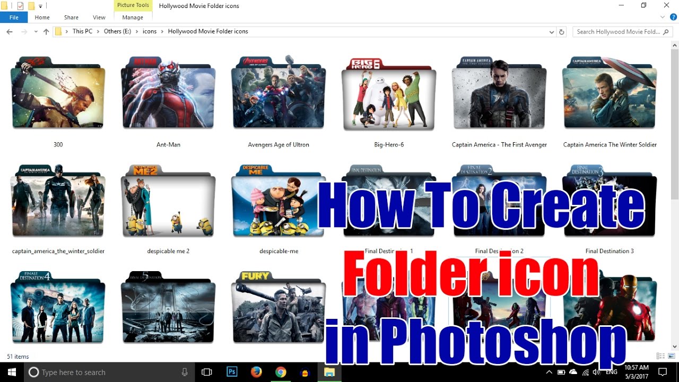
Task: Refresh the folder with the refresh button
Action: [x=561, y=31]
